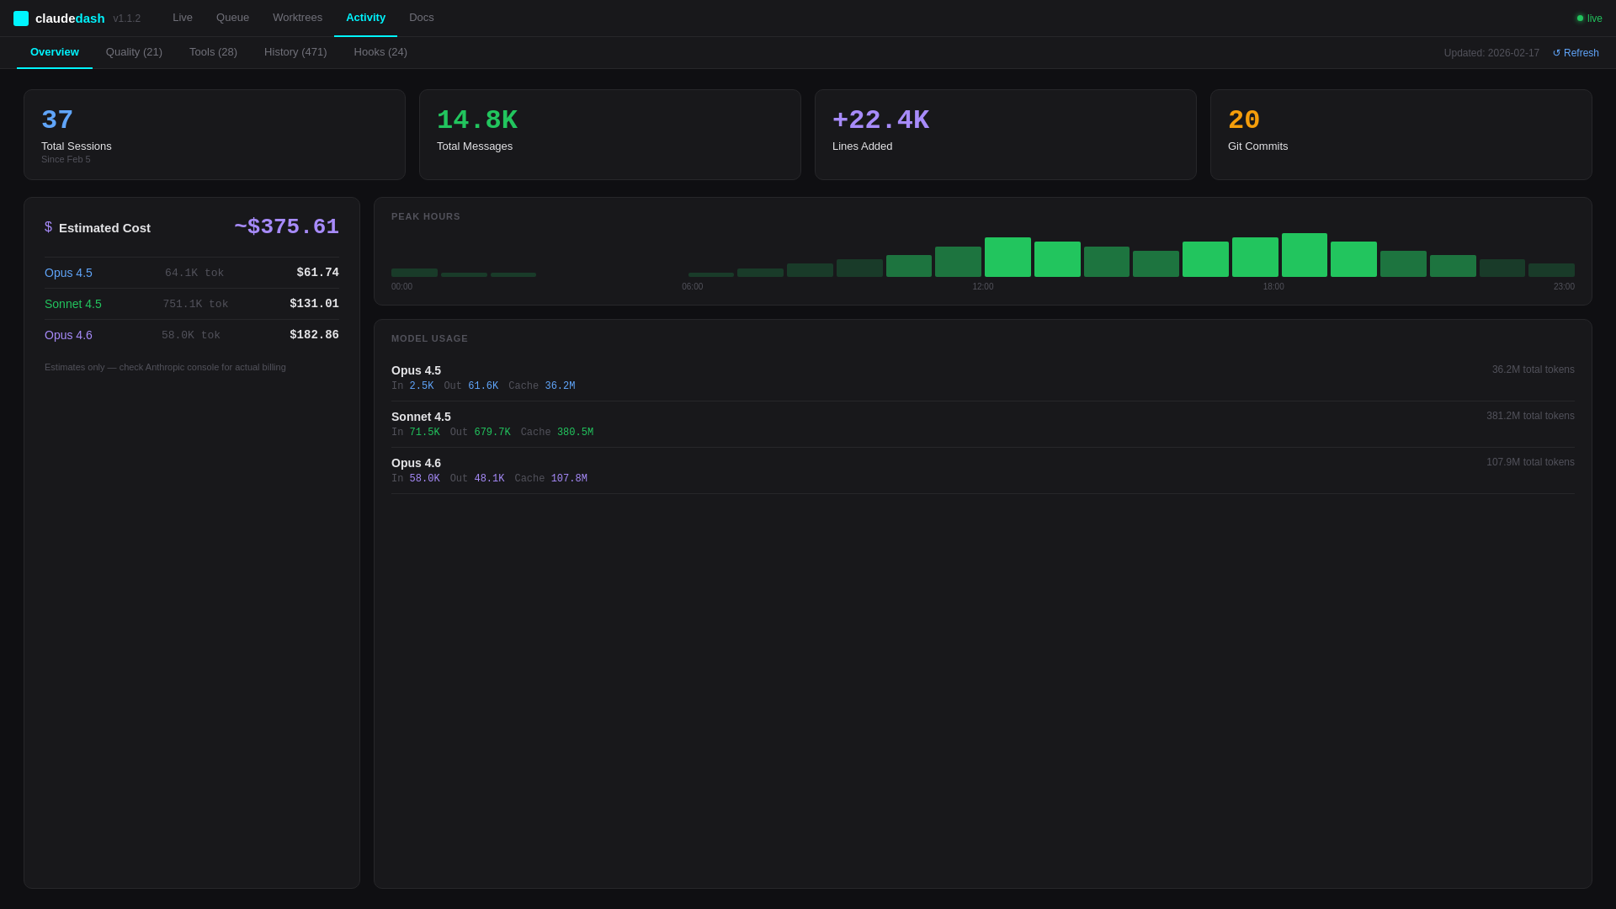The image size is (1616, 909).
Task: Click the Opus 4.5 cost row link
Action: pyautogui.click(x=68, y=273)
